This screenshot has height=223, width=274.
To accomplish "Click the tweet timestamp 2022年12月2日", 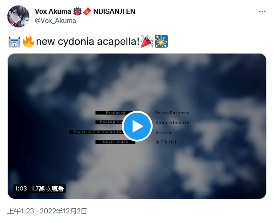I will pos(47,211).
